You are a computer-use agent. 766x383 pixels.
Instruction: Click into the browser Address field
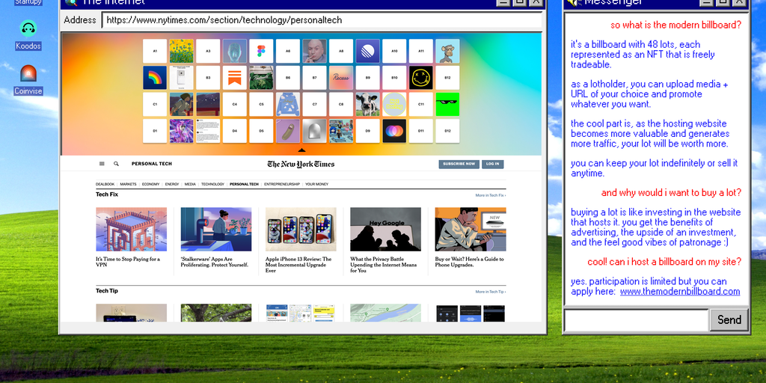pos(322,20)
